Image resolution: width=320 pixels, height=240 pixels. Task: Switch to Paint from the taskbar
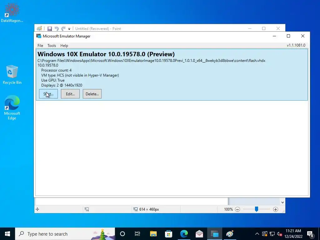[230, 234]
